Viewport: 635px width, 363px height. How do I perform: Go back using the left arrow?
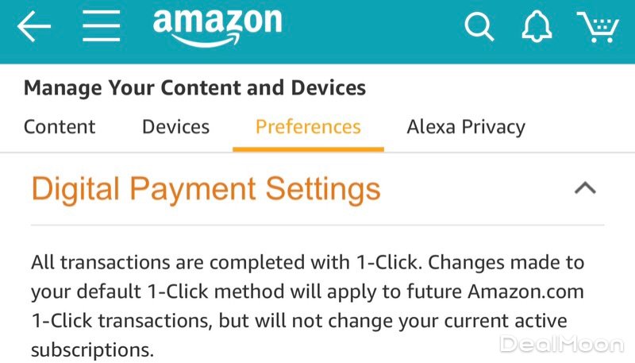click(x=33, y=28)
